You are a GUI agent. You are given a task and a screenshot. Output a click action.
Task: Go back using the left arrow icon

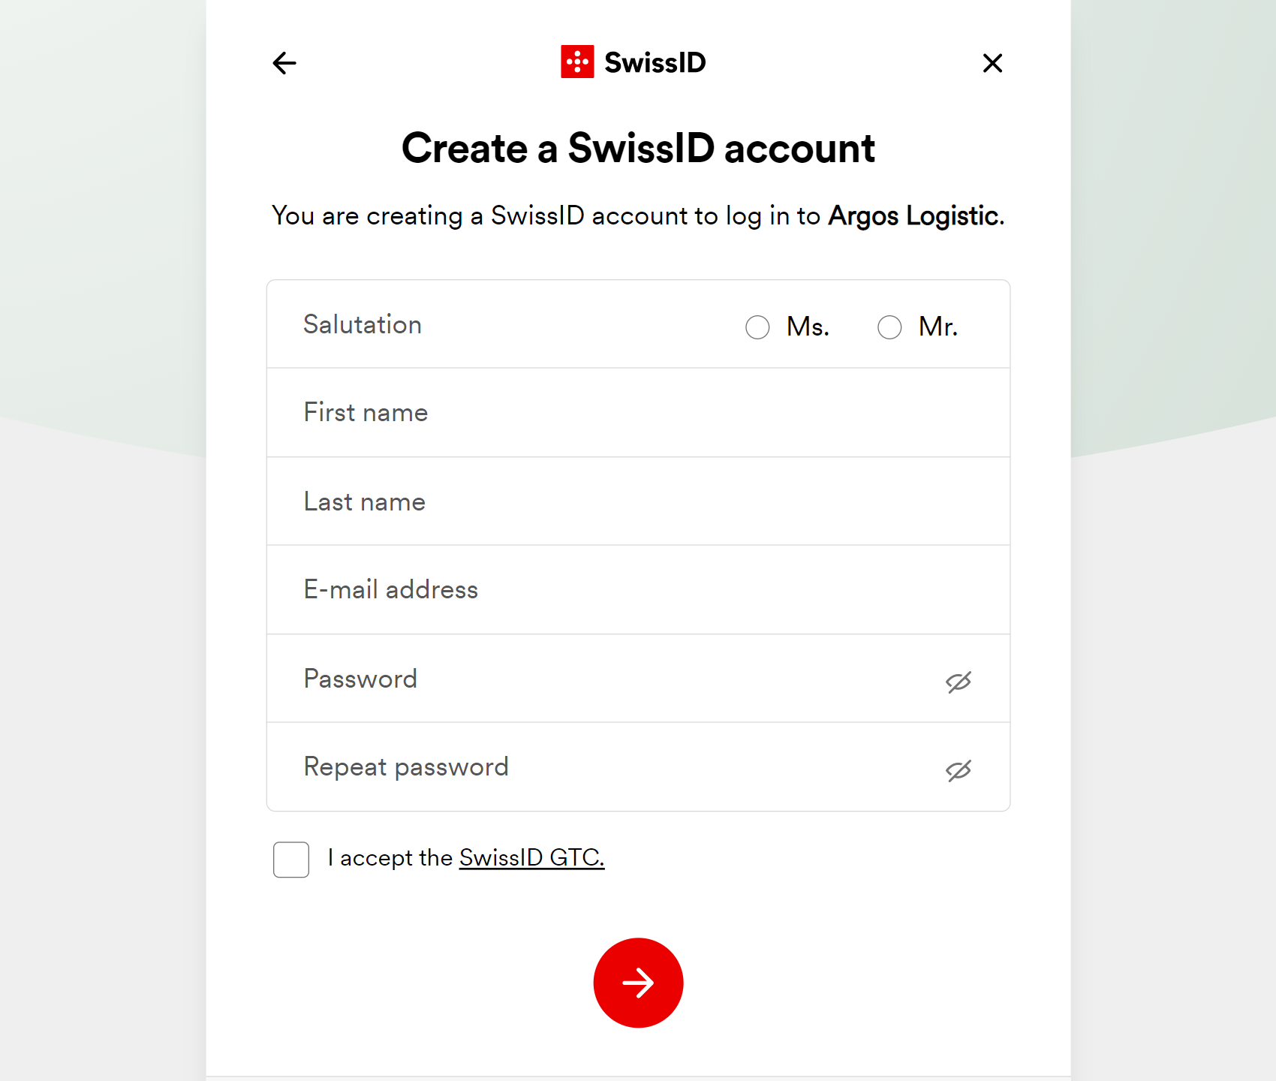point(284,63)
